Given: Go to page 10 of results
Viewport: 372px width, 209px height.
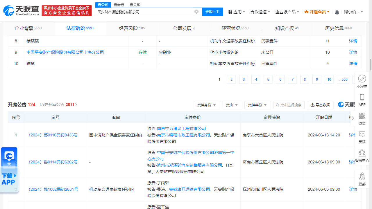Looking at the screenshot, I should 329,80.
